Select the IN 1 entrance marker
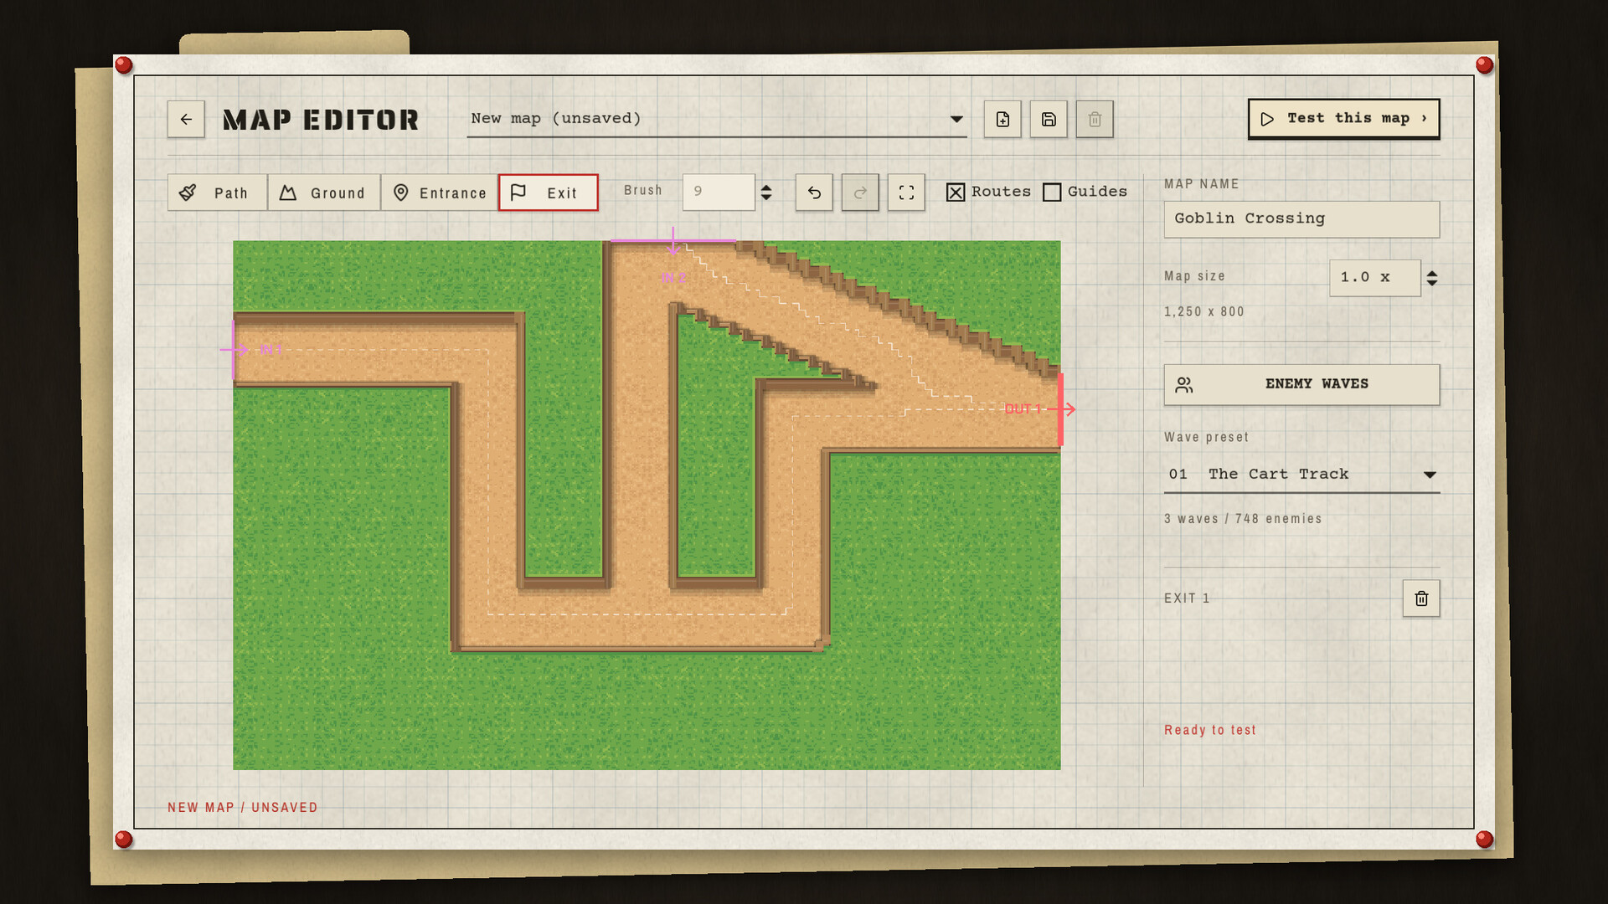Screen dimensions: 1608x904 click(x=271, y=350)
